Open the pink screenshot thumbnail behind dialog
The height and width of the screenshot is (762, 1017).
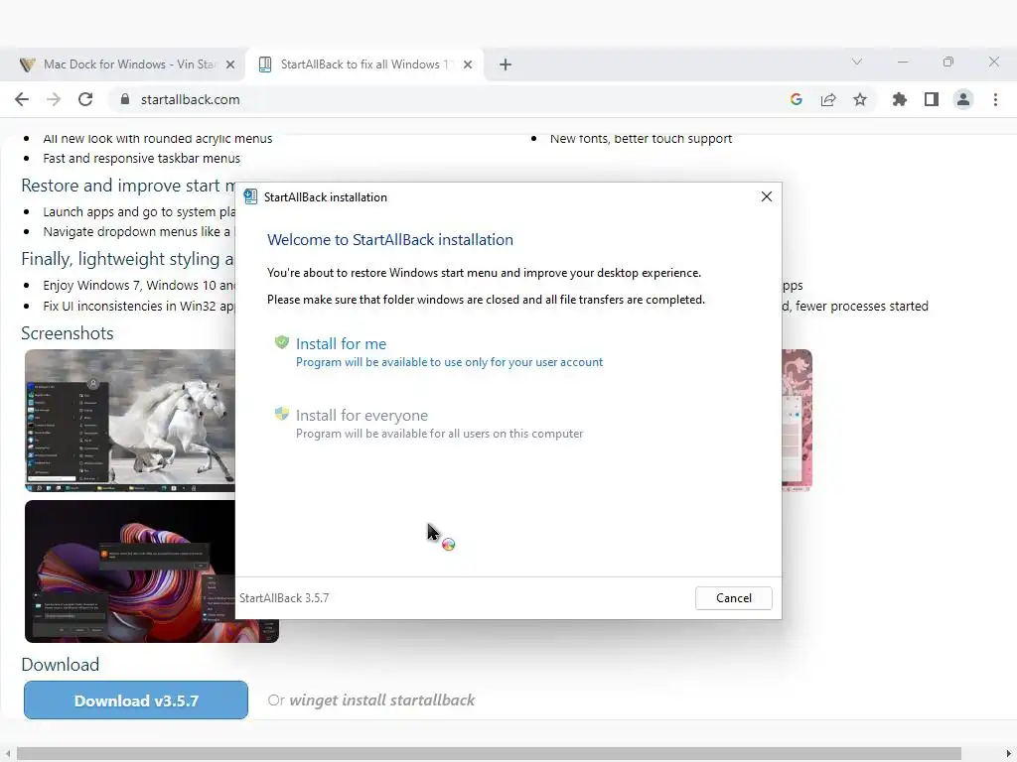[798, 420]
